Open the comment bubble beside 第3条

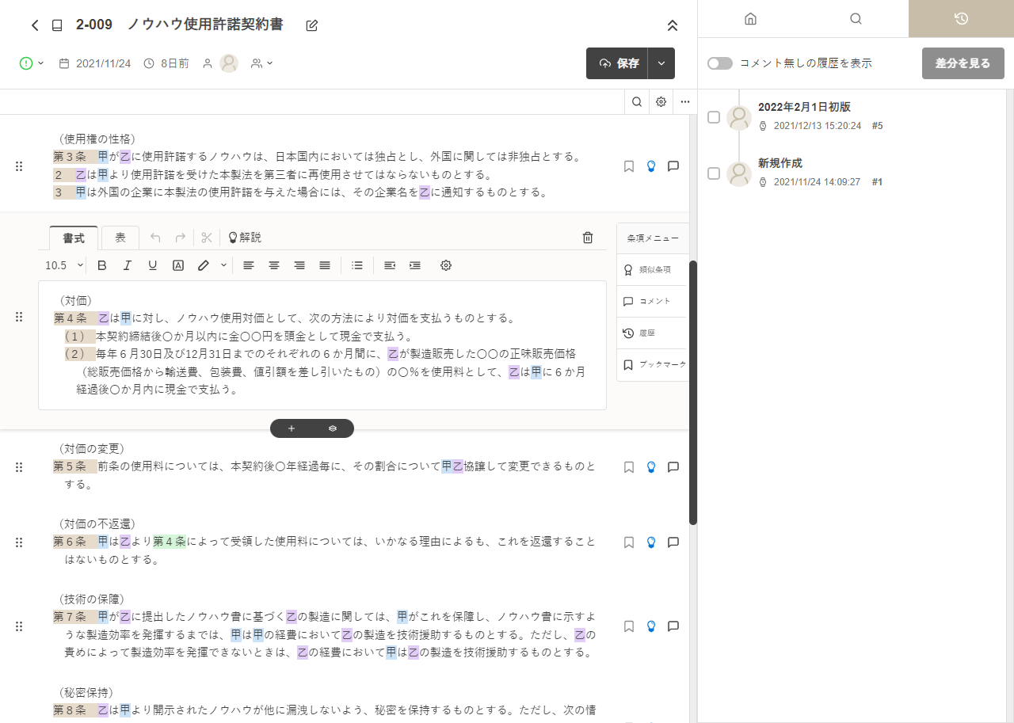(x=673, y=166)
